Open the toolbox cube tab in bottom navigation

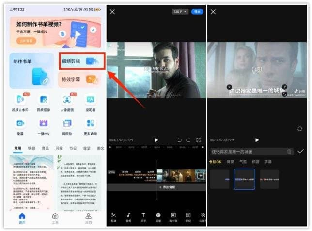[55, 218]
